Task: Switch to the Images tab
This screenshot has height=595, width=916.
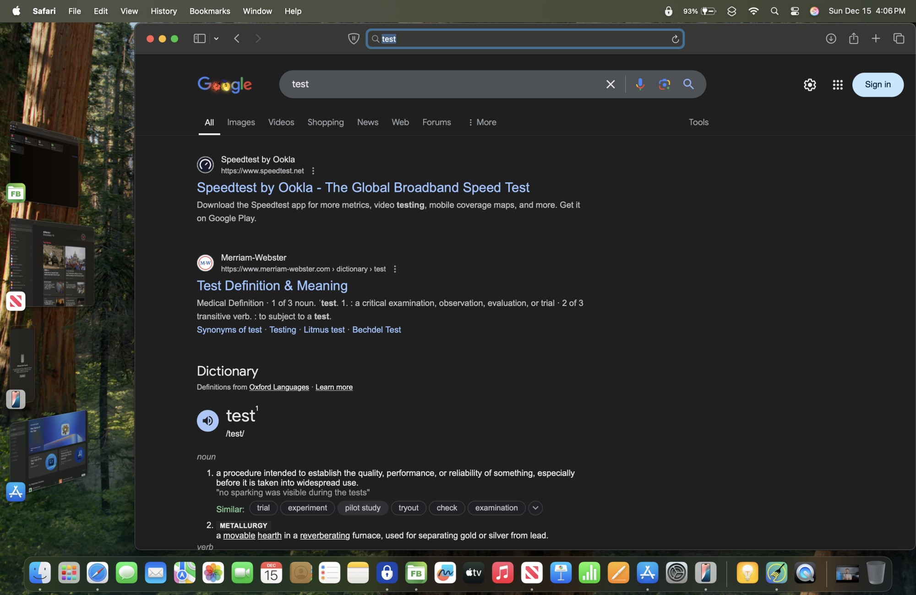Action: tap(241, 122)
